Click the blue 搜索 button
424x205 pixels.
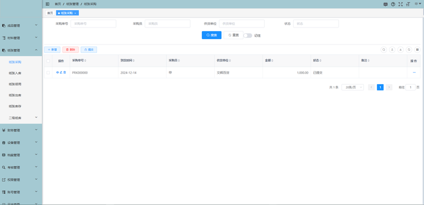(211, 35)
